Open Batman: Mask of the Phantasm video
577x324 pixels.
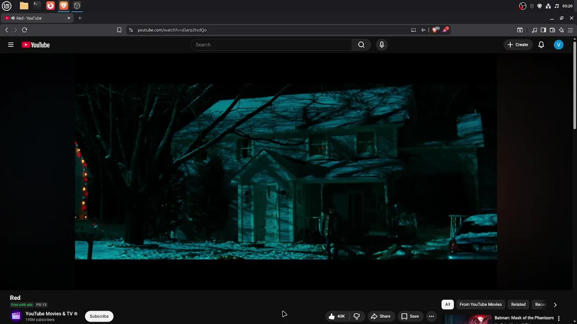524,318
